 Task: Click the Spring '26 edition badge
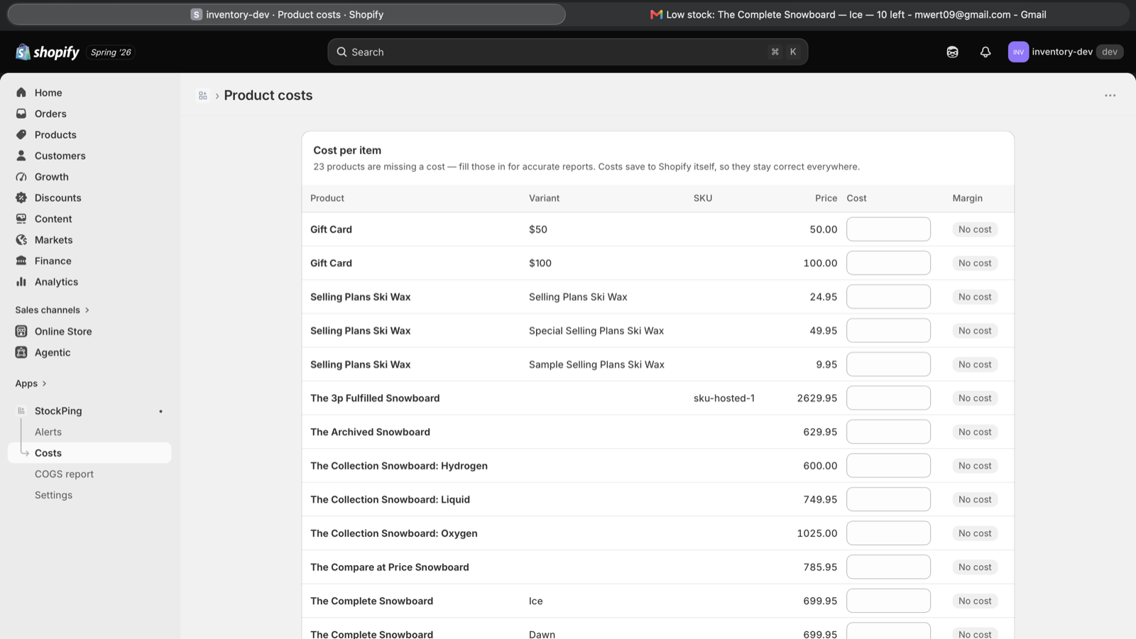(x=111, y=52)
